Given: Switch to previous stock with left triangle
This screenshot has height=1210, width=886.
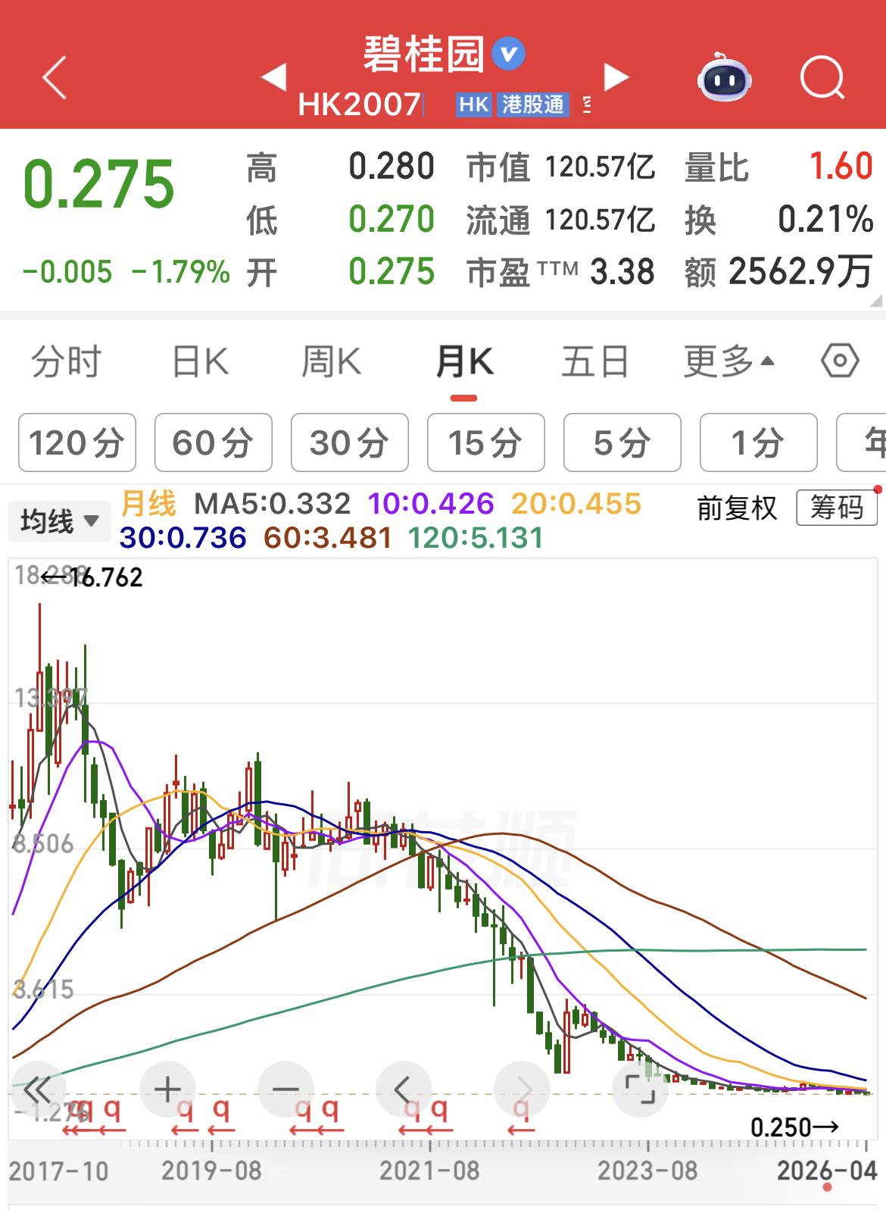Looking at the screenshot, I should (x=274, y=77).
